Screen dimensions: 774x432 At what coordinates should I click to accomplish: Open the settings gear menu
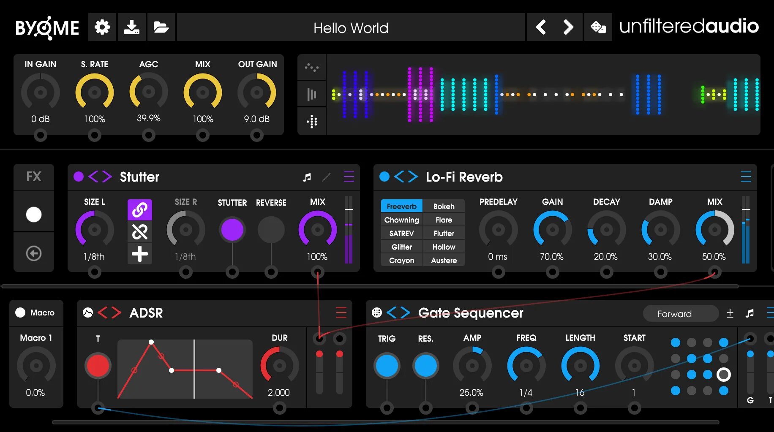[x=102, y=27]
